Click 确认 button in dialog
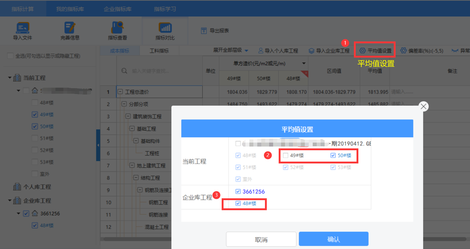This screenshot has width=470, height=249. [334, 239]
